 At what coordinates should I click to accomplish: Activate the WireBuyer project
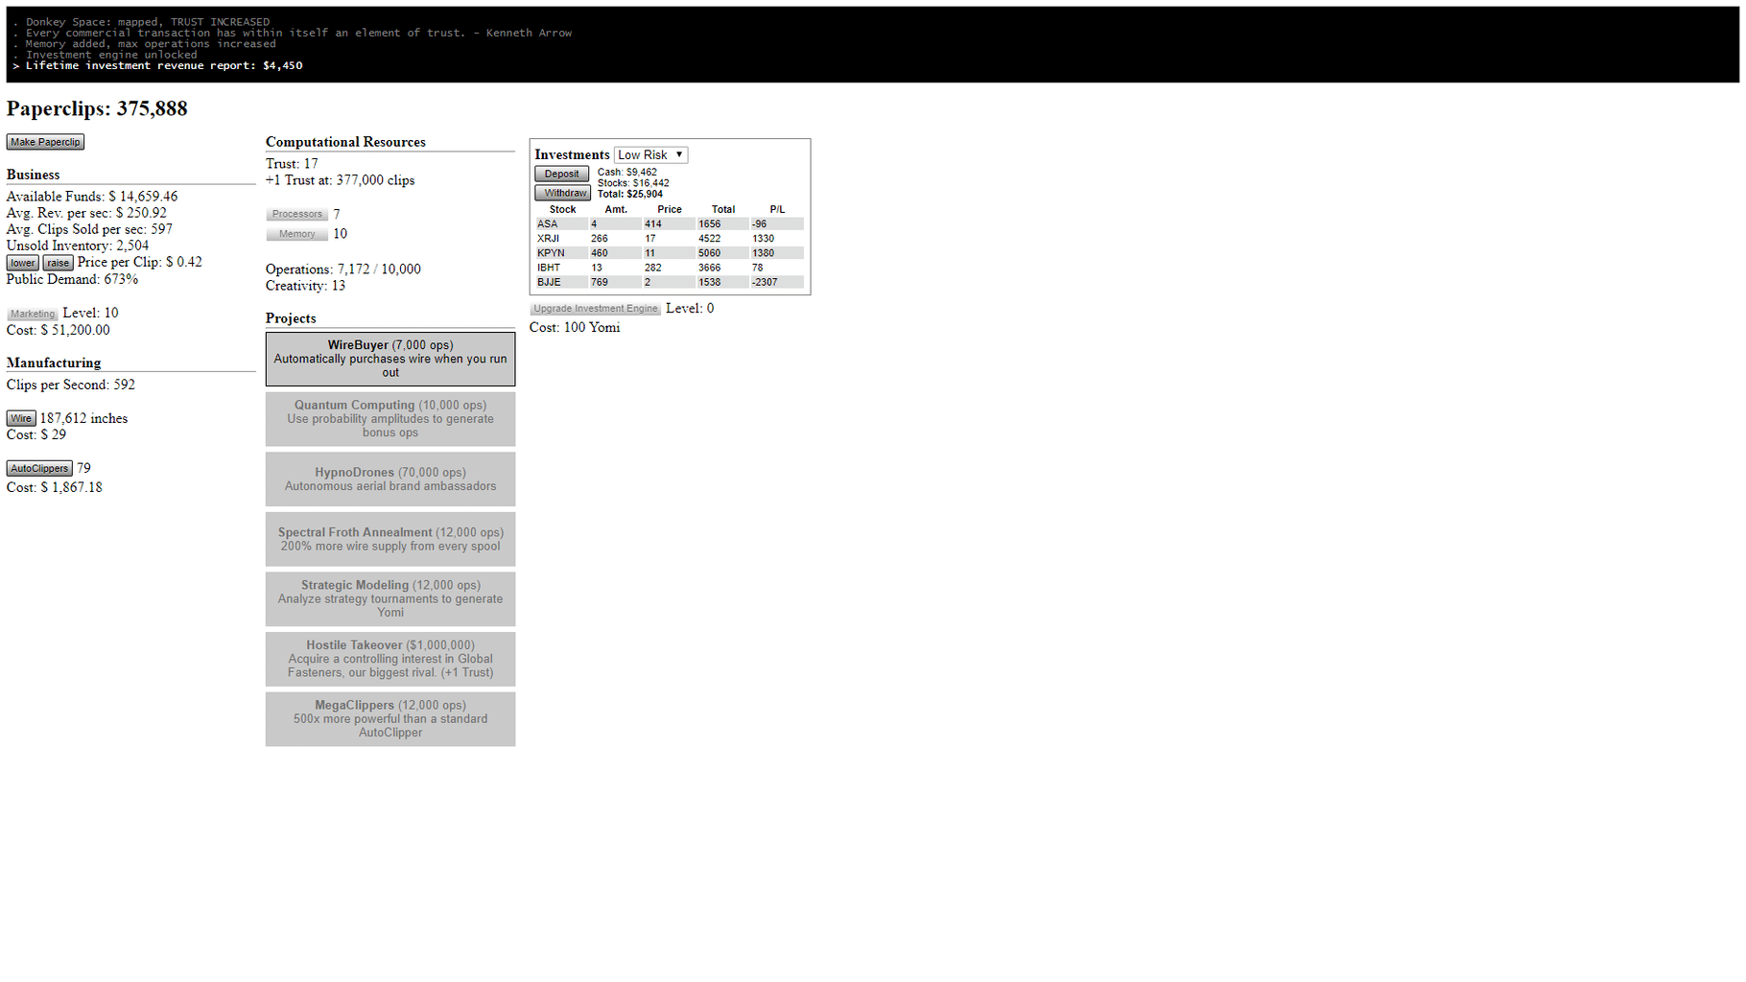(390, 359)
